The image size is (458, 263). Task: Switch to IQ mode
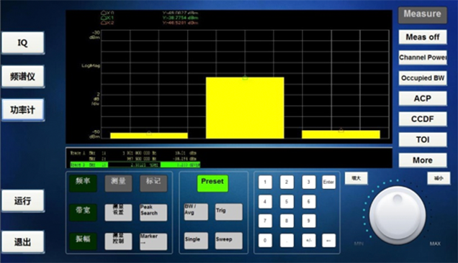(x=23, y=43)
